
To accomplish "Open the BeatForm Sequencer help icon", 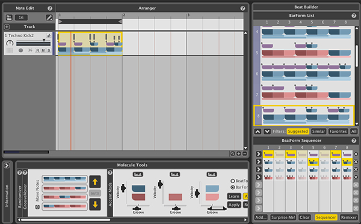I will [354, 141].
